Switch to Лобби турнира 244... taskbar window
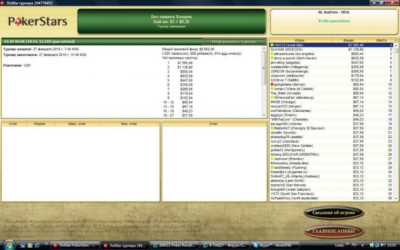Image resolution: width=400 pixels, height=250 pixels. tap(125, 245)
